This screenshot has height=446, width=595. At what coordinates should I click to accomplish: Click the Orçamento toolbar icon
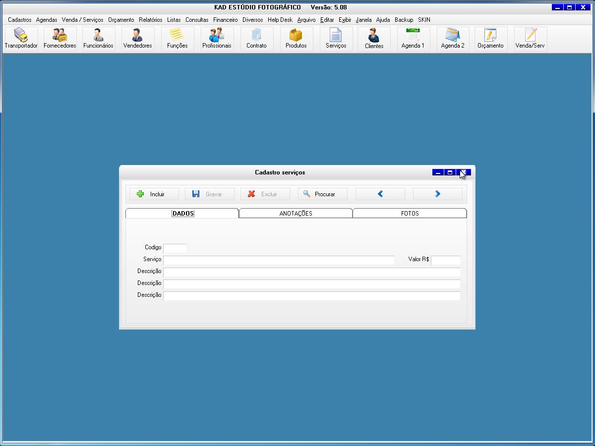490,39
